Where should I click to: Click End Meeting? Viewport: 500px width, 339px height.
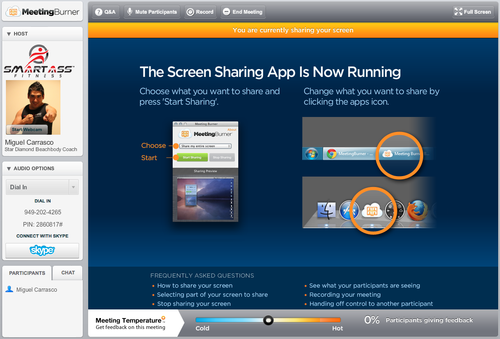pos(243,12)
